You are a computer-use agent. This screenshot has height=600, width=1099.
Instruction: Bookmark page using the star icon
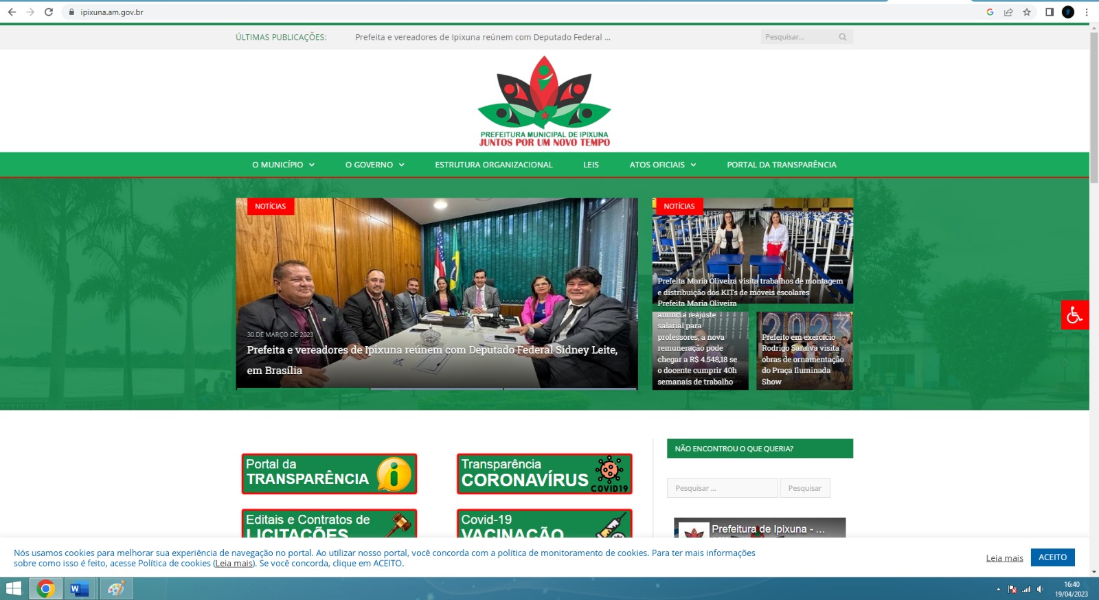[x=1027, y=12]
